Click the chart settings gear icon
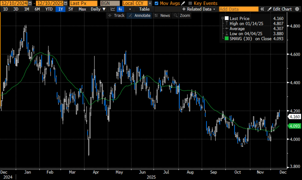 click(x=297, y=9)
